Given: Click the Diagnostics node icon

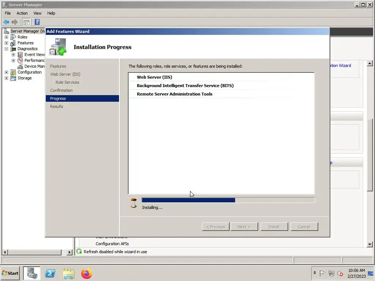Looking at the screenshot, I should (13, 49).
